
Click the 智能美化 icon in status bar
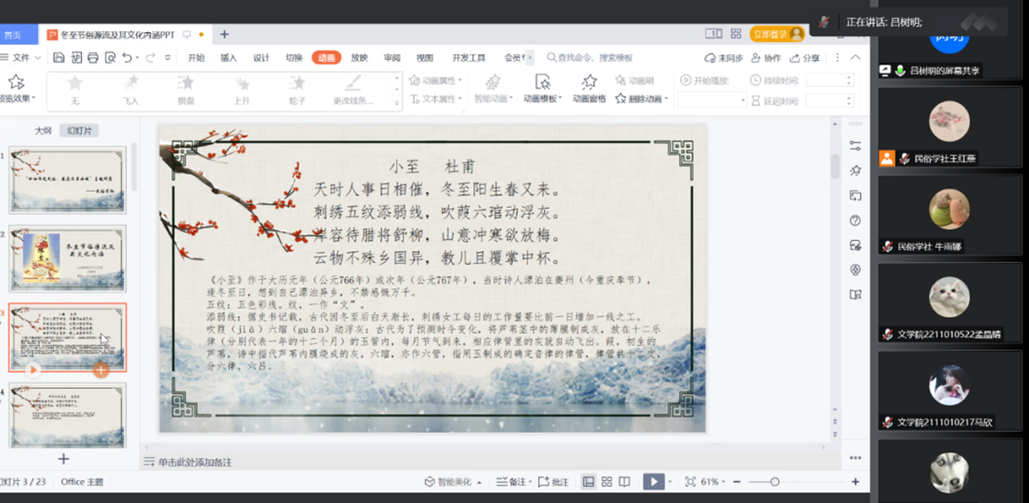pyautogui.click(x=430, y=482)
